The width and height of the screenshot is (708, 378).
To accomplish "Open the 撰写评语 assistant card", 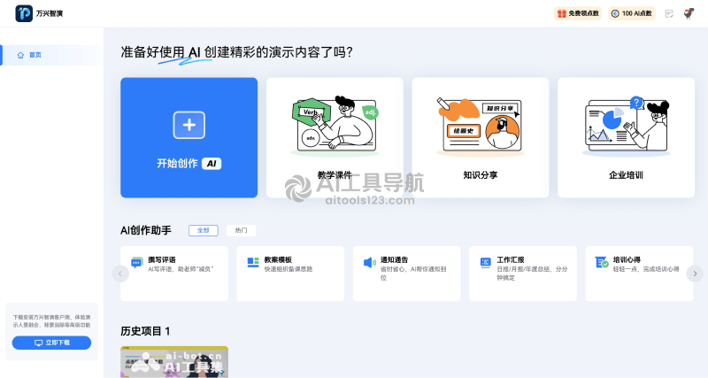I will [174, 274].
